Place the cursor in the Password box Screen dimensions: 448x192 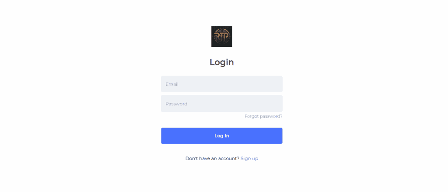coord(222,104)
